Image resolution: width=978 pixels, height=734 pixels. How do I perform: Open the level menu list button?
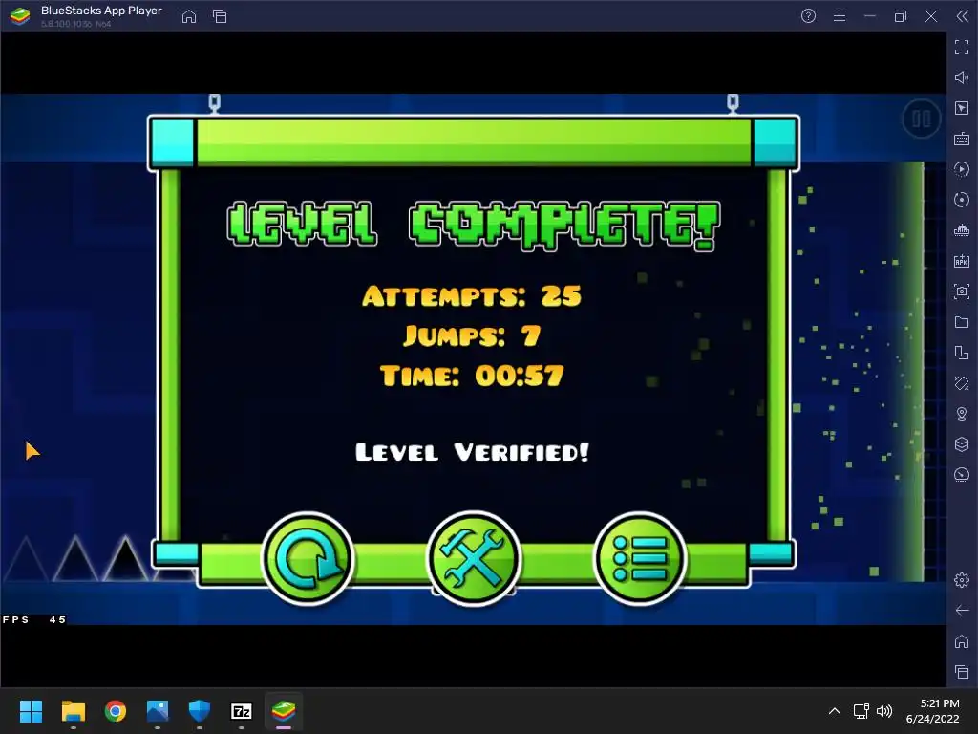640,558
